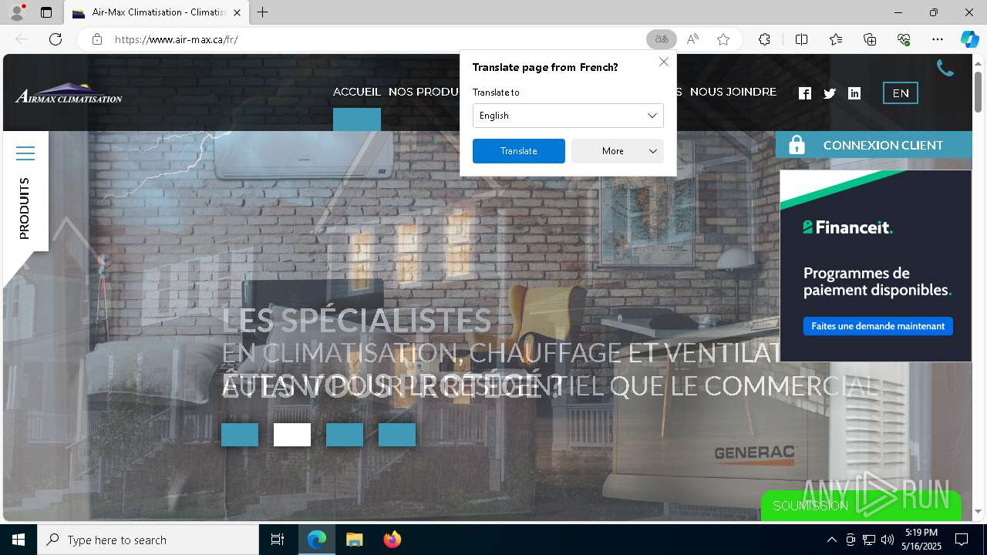Select the third slider indicator square
This screenshot has width=987, height=555.
point(345,435)
